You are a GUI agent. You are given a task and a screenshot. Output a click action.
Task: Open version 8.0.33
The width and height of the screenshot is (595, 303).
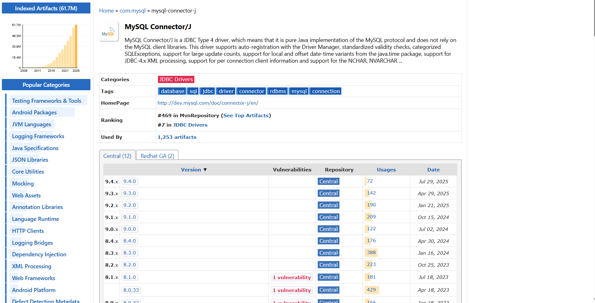(x=131, y=290)
